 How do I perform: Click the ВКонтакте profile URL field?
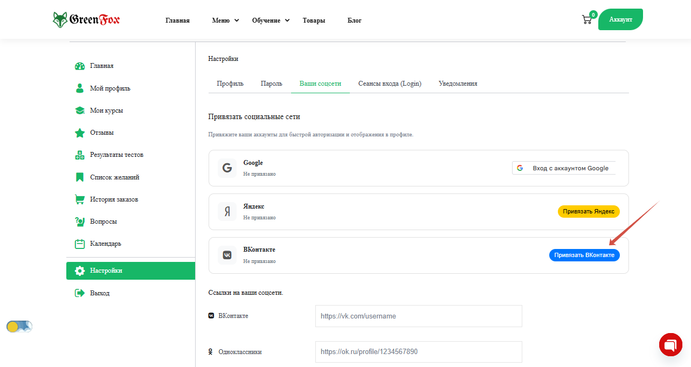pyautogui.click(x=418, y=316)
